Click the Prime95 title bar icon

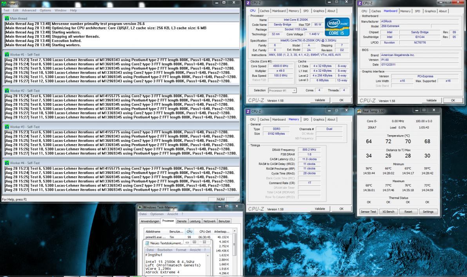point(4,3)
